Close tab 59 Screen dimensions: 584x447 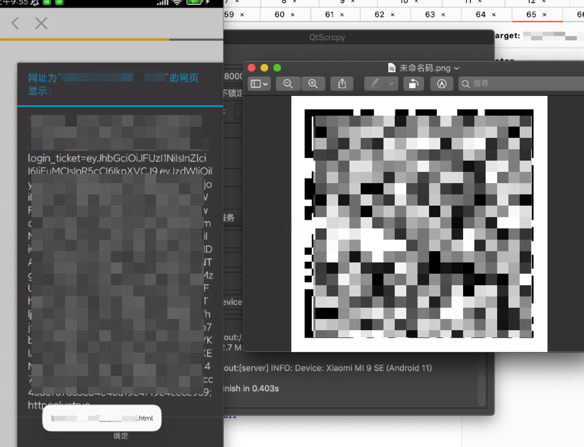[x=242, y=15]
